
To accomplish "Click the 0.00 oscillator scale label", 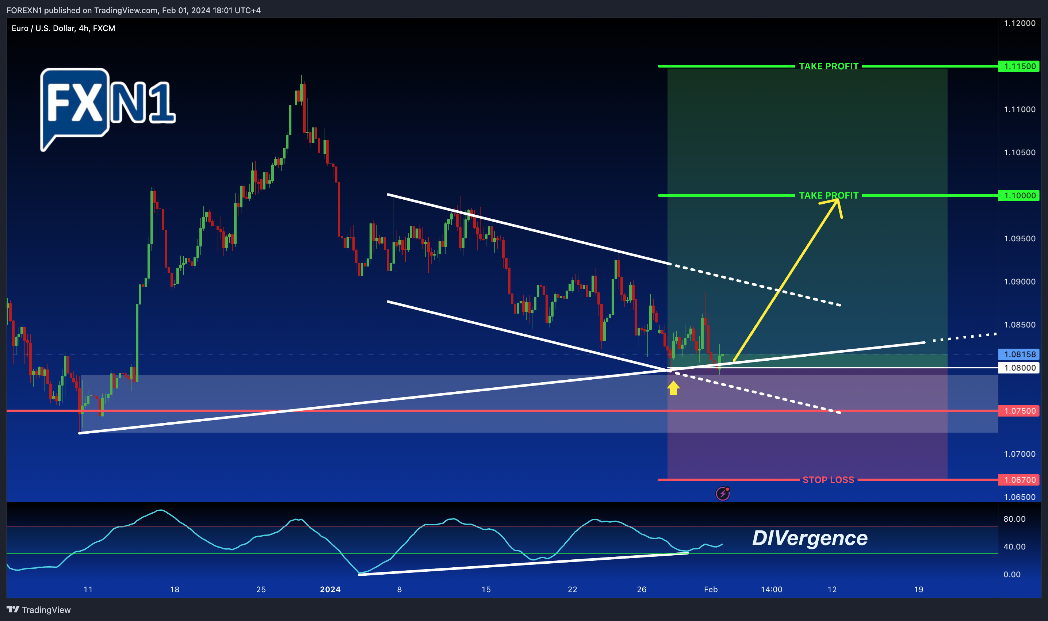I will 1012,575.
